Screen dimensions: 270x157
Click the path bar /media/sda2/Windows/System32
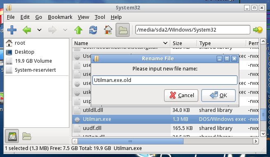click(x=193, y=30)
